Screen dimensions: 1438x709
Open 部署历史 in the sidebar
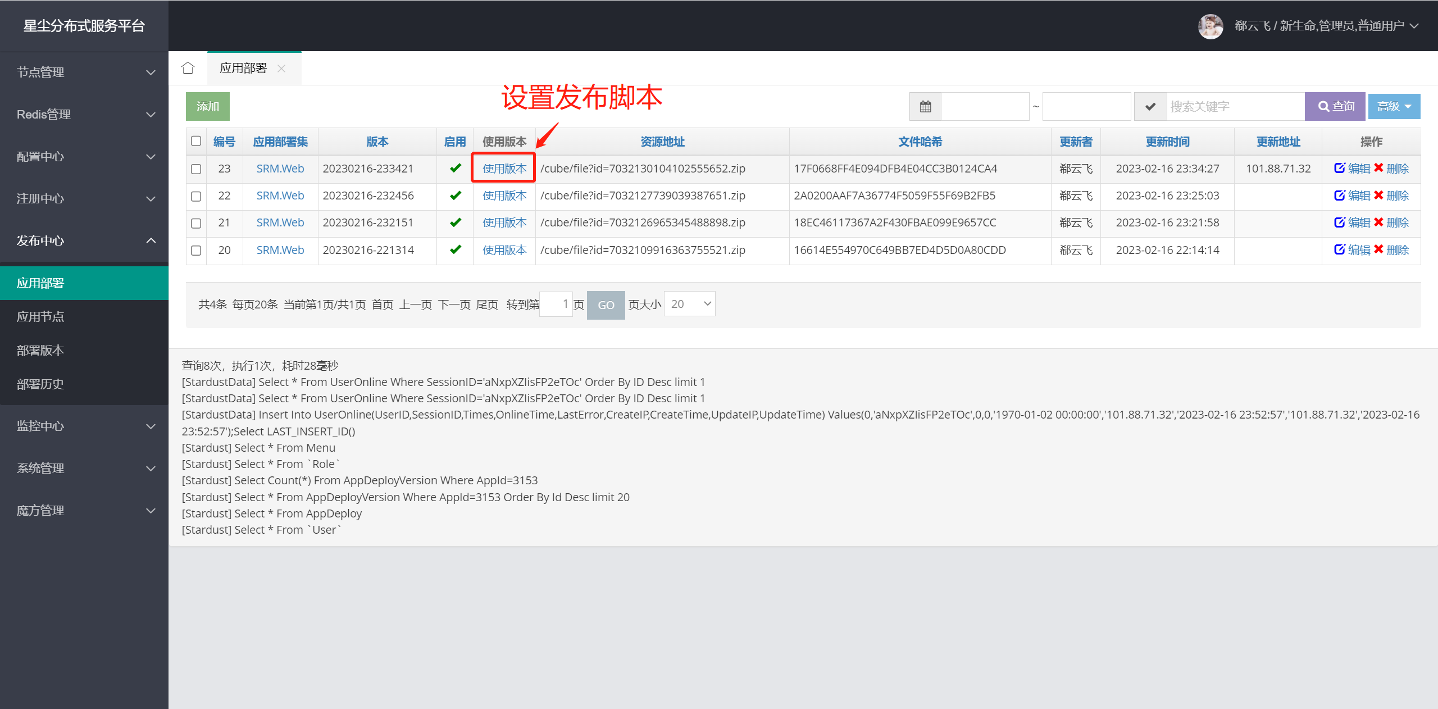(x=84, y=384)
